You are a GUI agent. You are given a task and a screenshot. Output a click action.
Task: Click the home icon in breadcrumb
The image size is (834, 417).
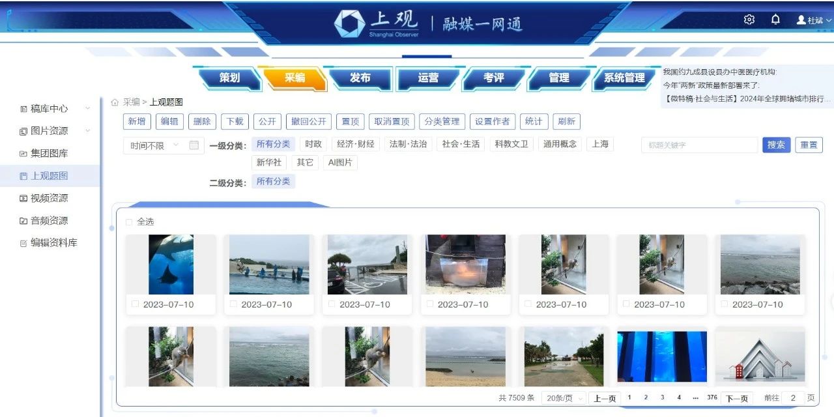click(115, 102)
